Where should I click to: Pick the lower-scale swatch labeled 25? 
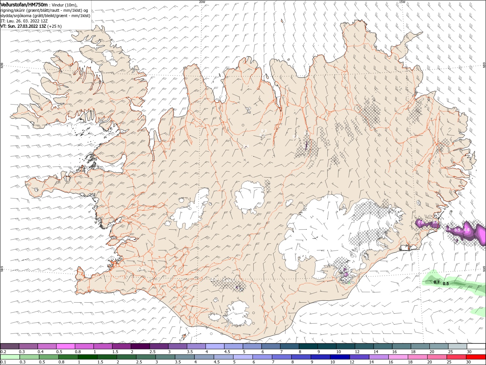click(457, 357)
